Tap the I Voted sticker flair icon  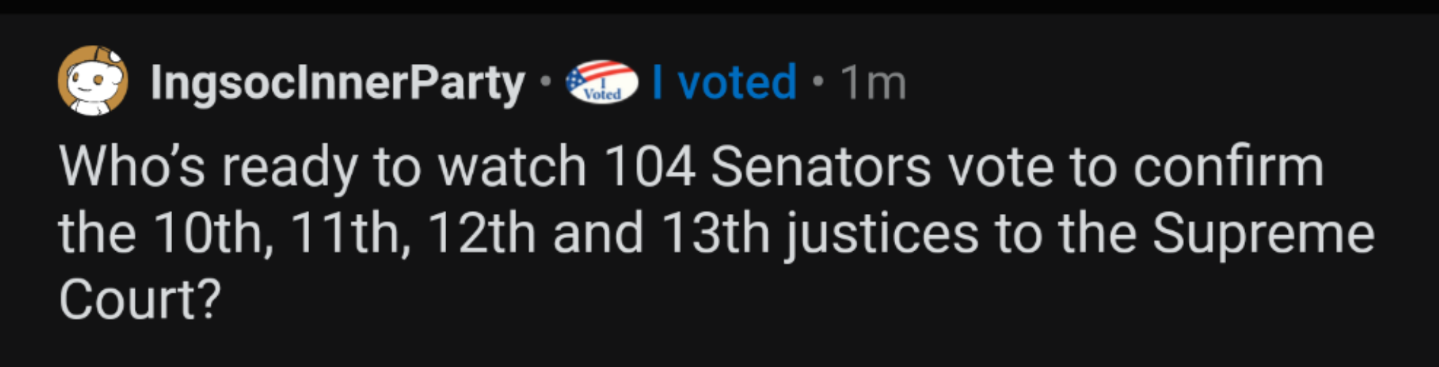(602, 82)
